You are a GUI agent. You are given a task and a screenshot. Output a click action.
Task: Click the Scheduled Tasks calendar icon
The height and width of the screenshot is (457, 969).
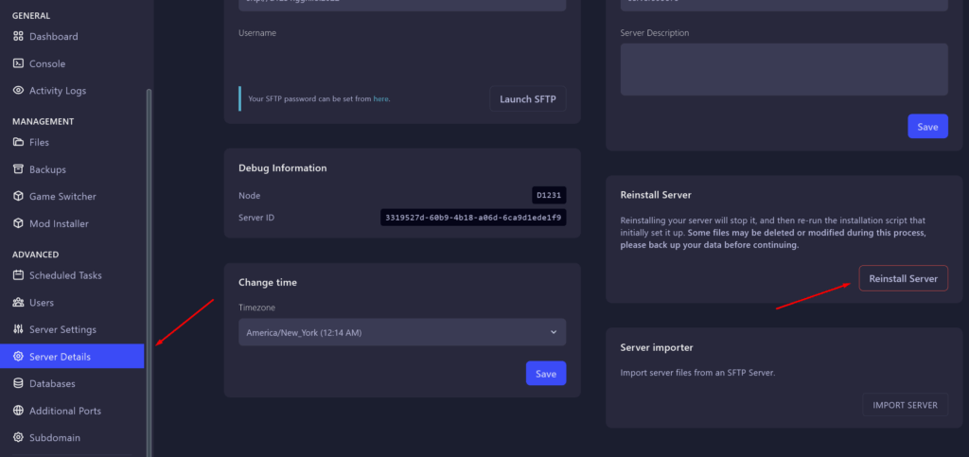click(18, 276)
